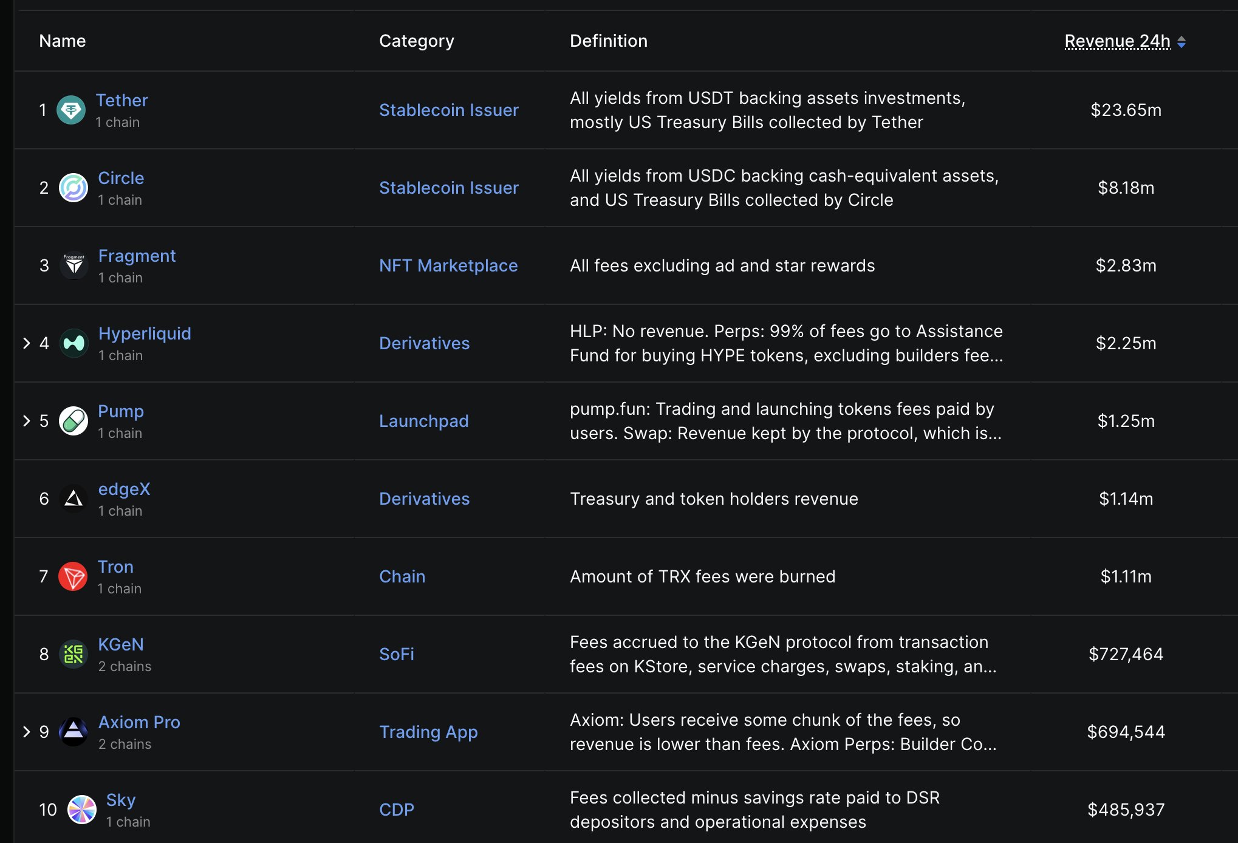Click the Fragment logo icon
The height and width of the screenshot is (843, 1238).
74,265
